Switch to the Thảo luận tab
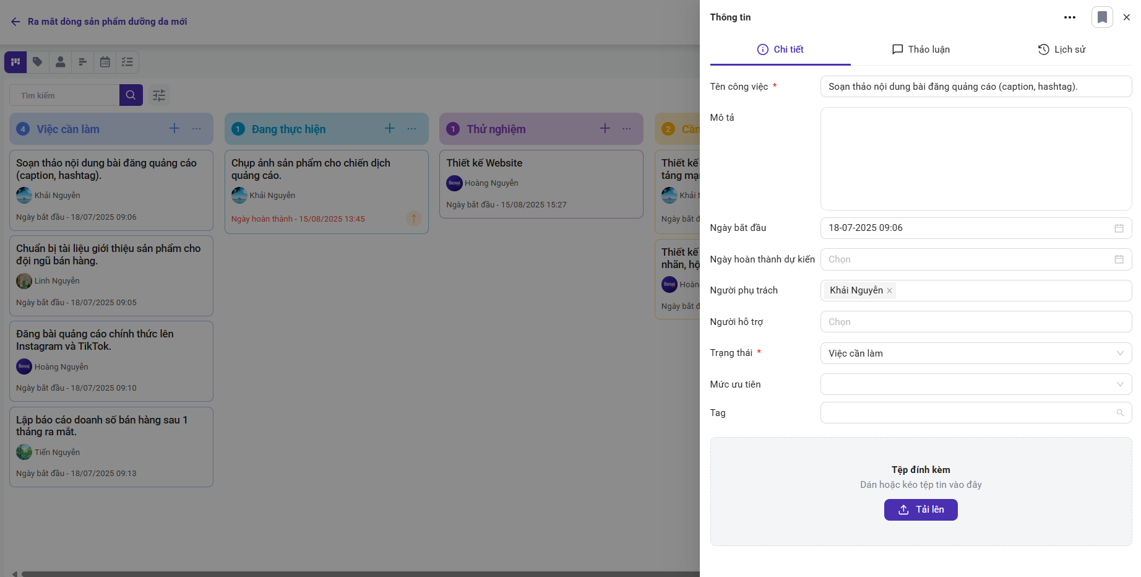The image size is (1141, 577). pyautogui.click(x=921, y=50)
